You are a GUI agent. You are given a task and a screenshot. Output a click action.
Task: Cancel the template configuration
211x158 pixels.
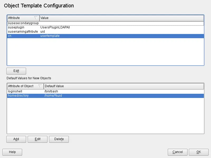(x=178, y=152)
